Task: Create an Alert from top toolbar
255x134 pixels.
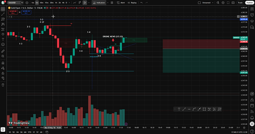Action: 121,3
